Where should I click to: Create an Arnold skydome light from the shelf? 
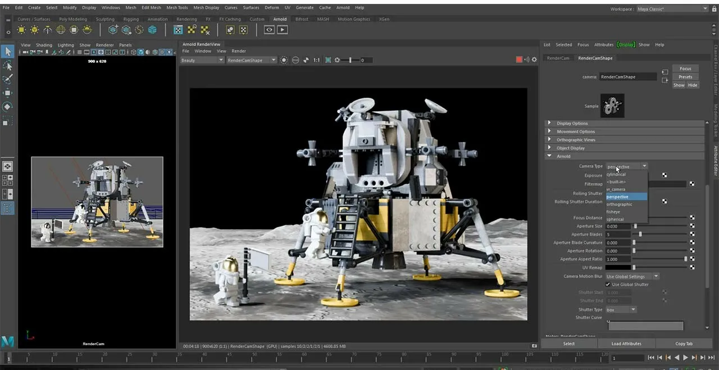(x=61, y=30)
